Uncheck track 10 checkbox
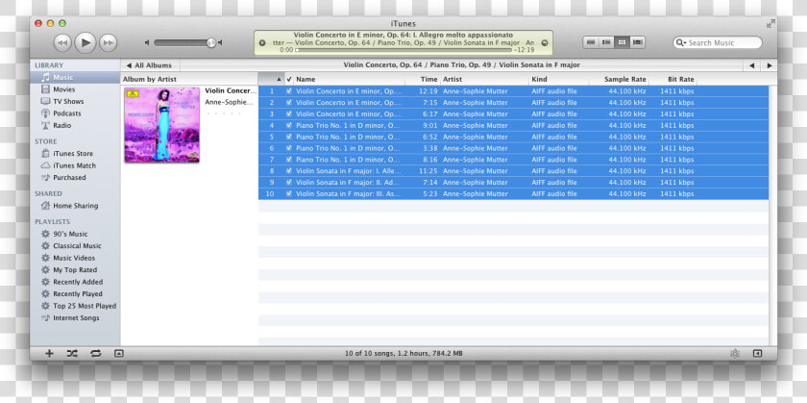Screen dimensions: 807x403 (x=289, y=193)
